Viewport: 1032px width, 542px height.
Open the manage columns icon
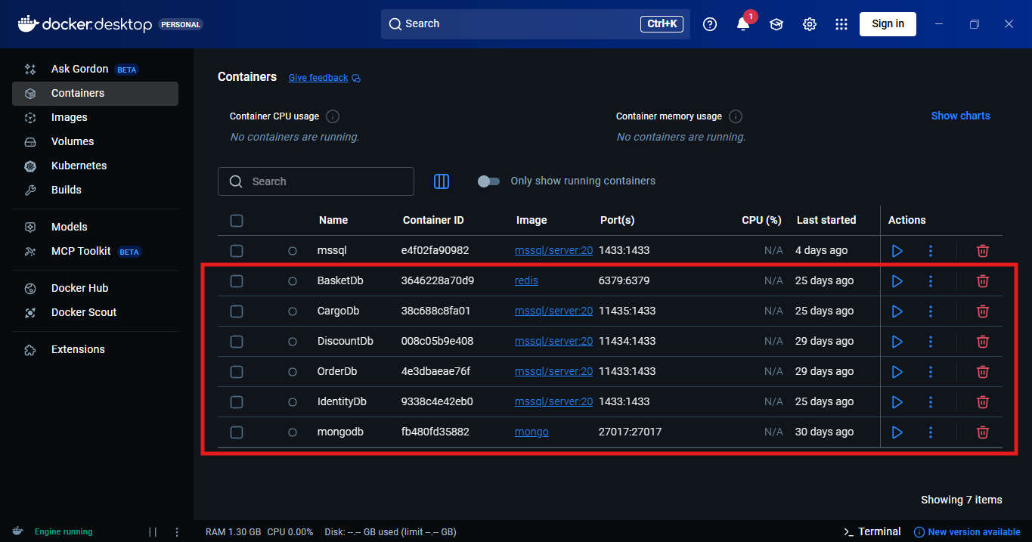click(x=442, y=181)
